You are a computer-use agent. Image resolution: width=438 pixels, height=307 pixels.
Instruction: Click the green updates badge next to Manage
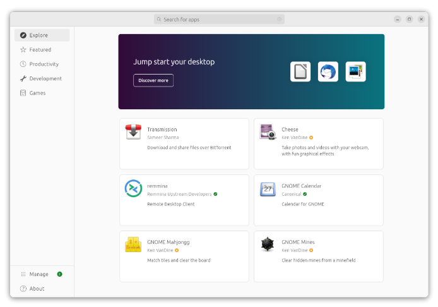pyautogui.click(x=59, y=274)
